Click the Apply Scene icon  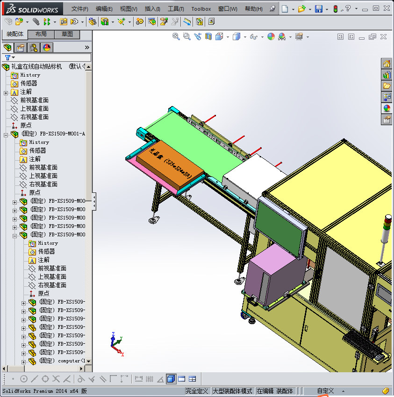pyautogui.click(x=282, y=37)
